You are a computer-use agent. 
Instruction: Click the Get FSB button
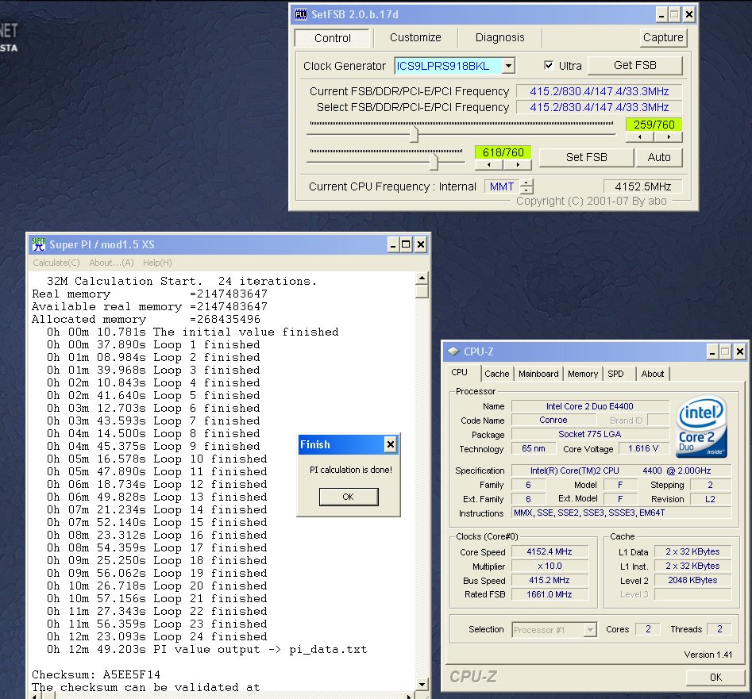point(635,65)
